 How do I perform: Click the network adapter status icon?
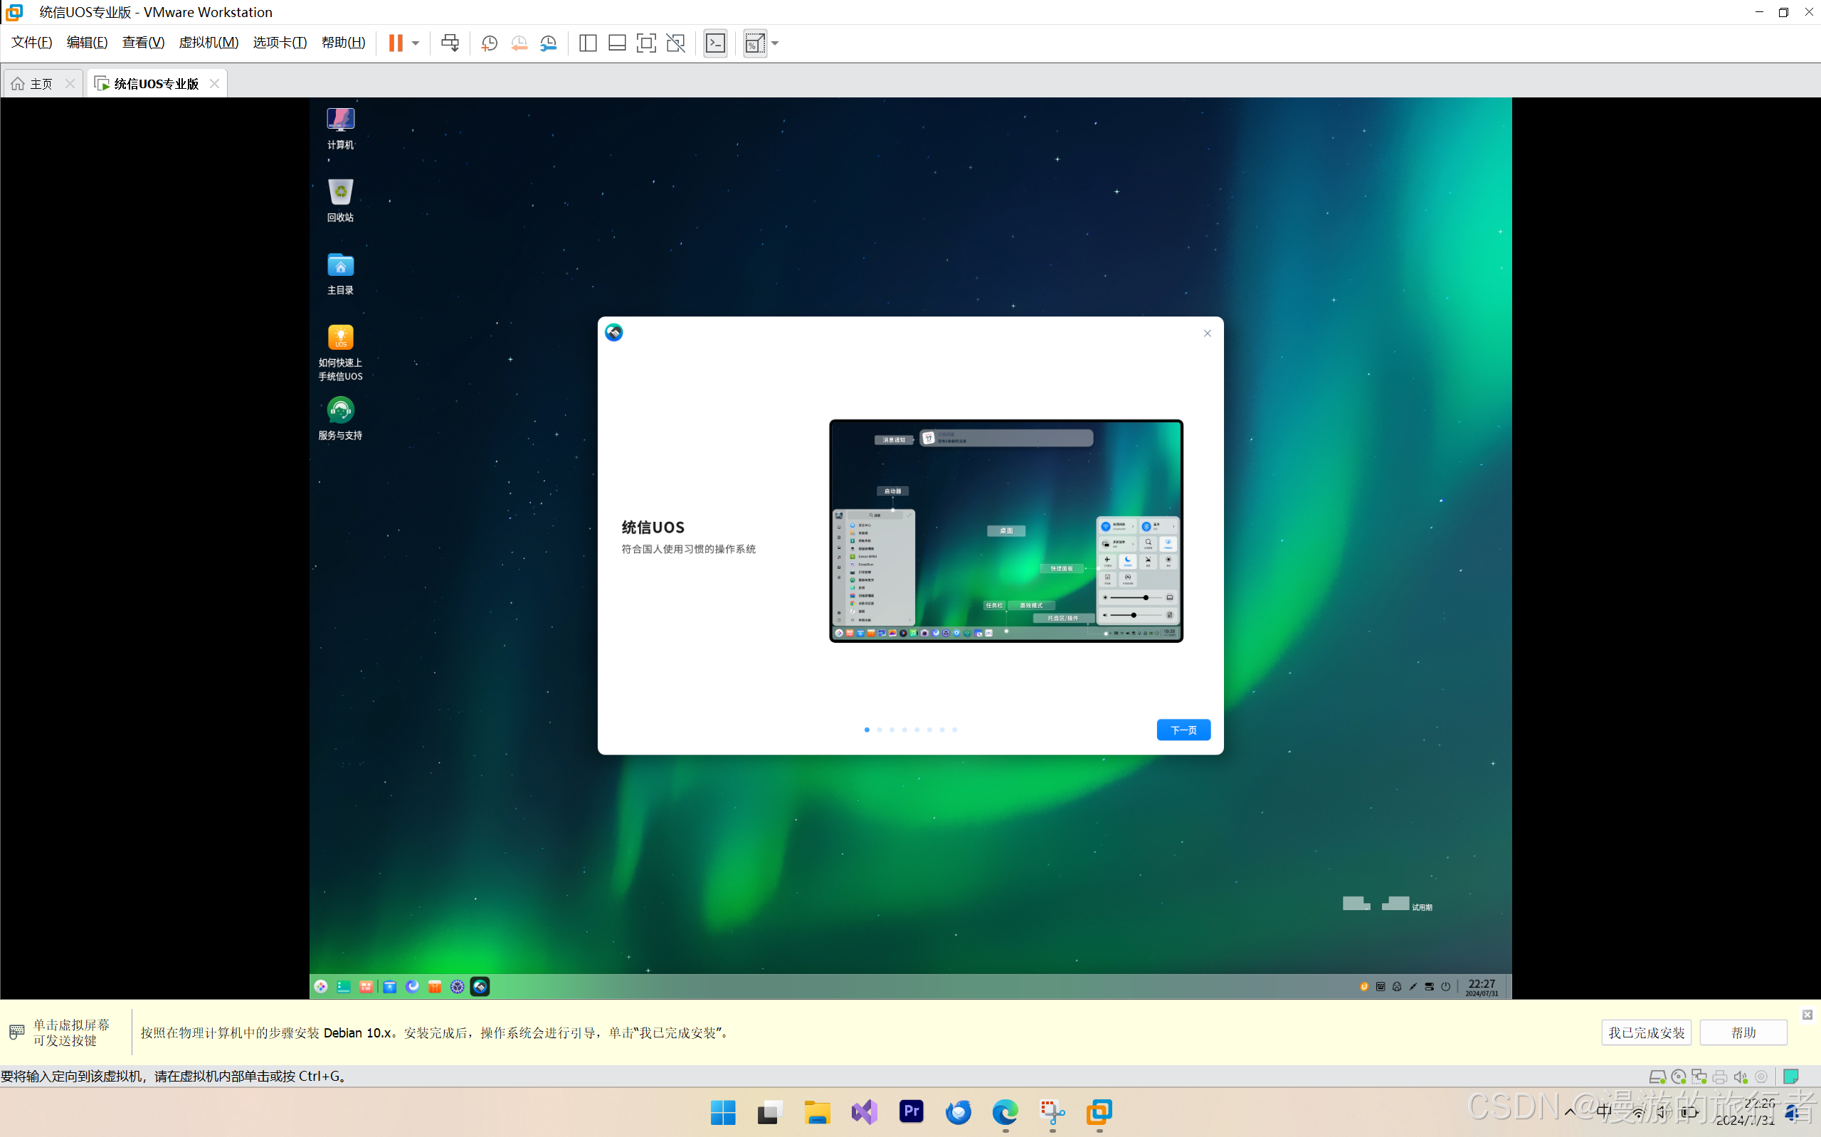[1699, 1077]
